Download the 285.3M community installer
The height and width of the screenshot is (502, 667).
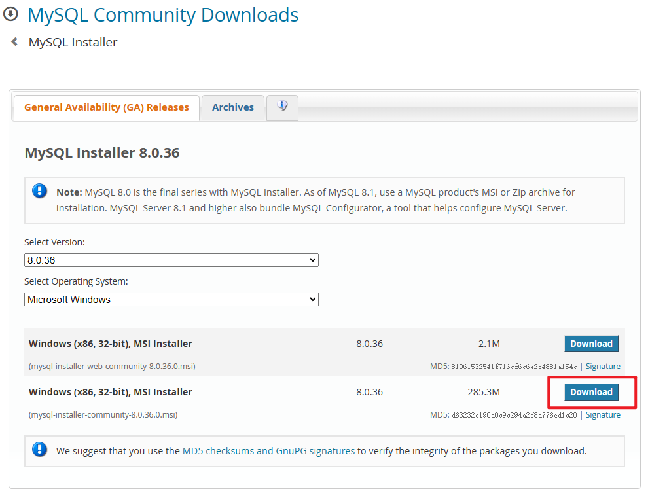coord(591,392)
